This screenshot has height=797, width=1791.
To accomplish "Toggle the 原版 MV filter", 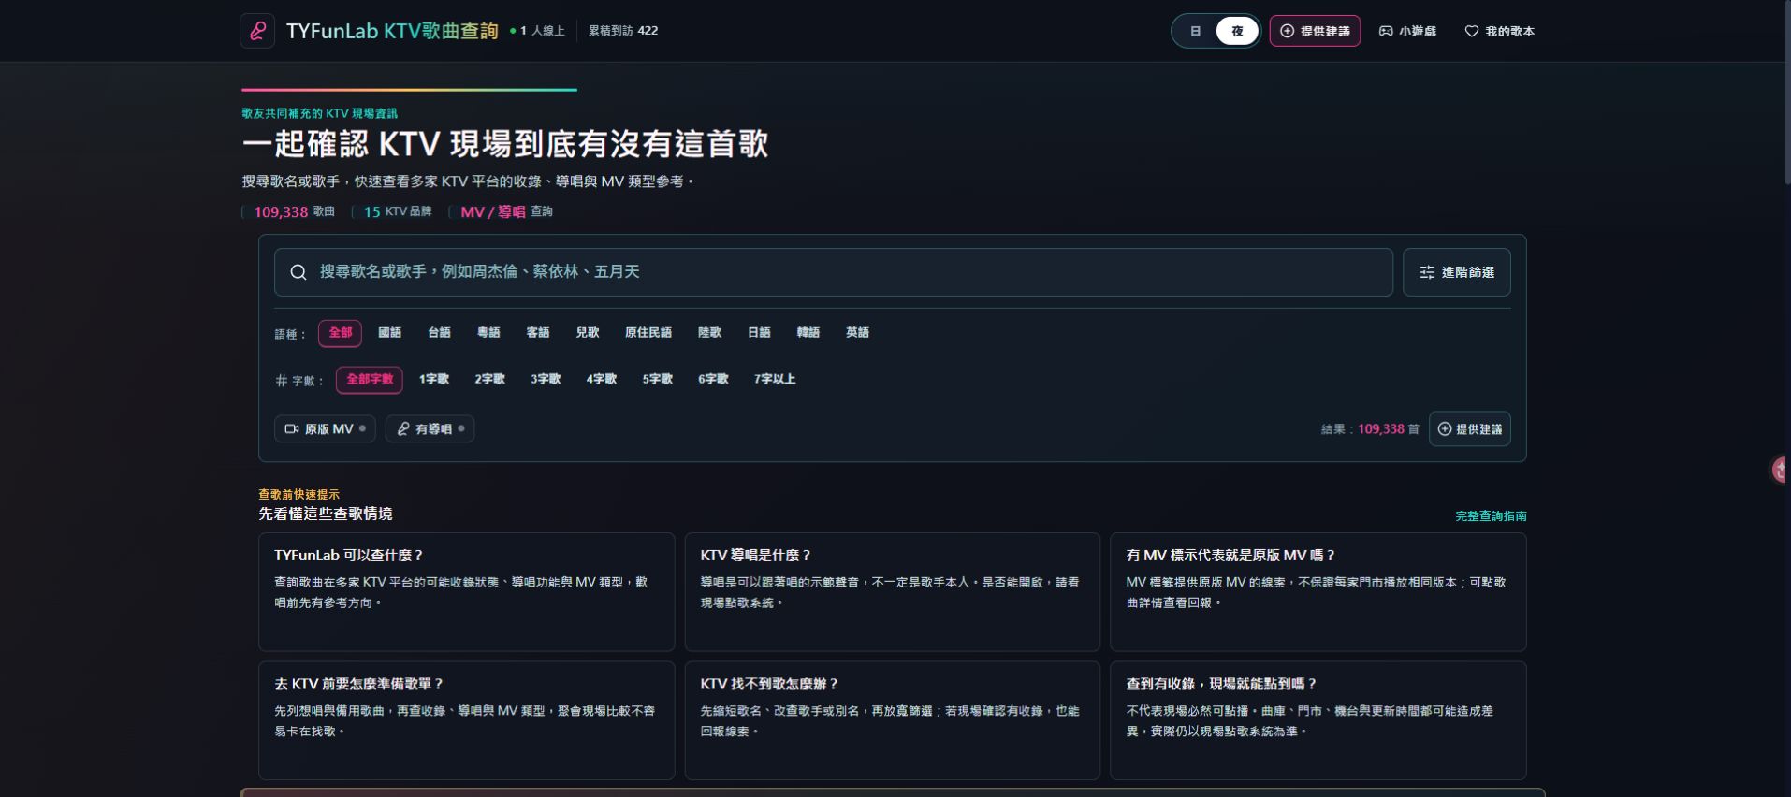I will tap(325, 429).
